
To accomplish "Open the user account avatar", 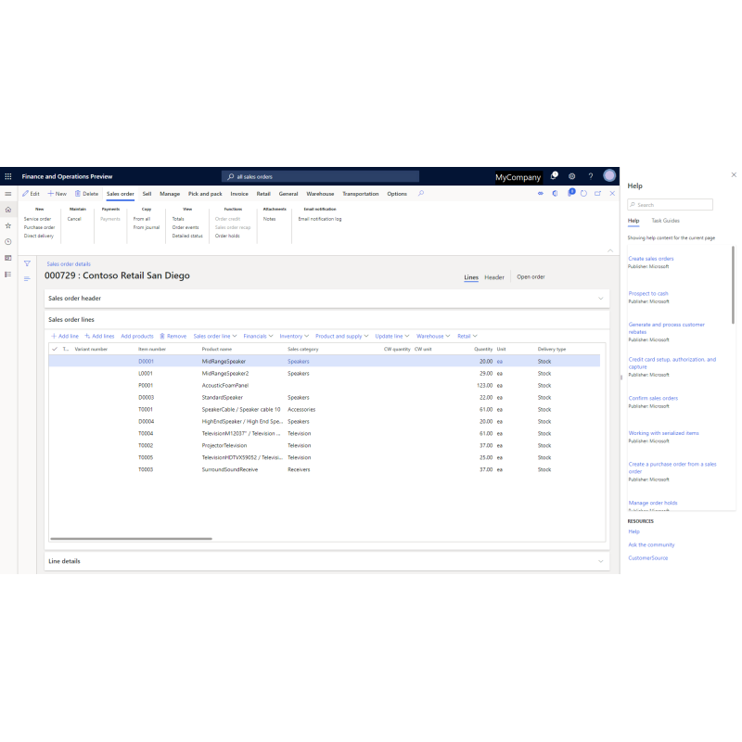I will coord(609,175).
